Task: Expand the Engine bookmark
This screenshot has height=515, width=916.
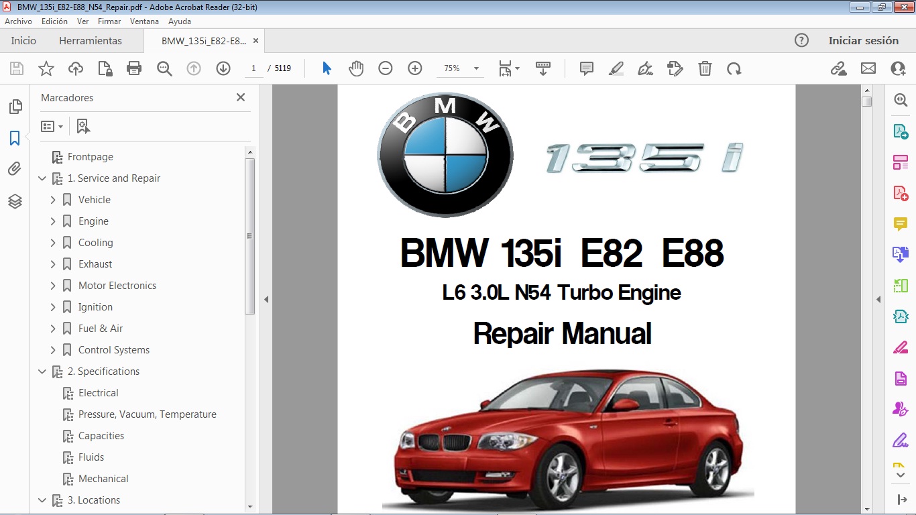Action: pyautogui.click(x=53, y=221)
